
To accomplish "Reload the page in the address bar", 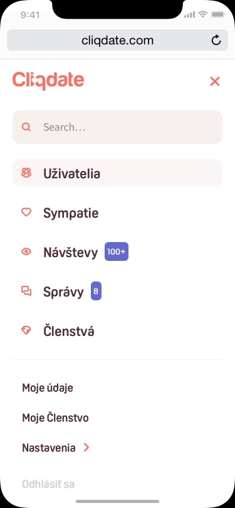I will tap(216, 40).
